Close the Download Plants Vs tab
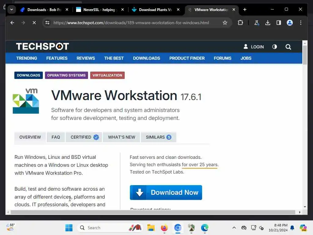 pyautogui.click(x=178, y=9)
